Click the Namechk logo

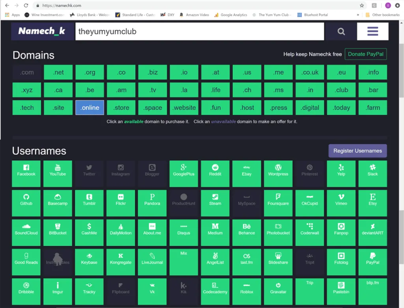coord(43,32)
